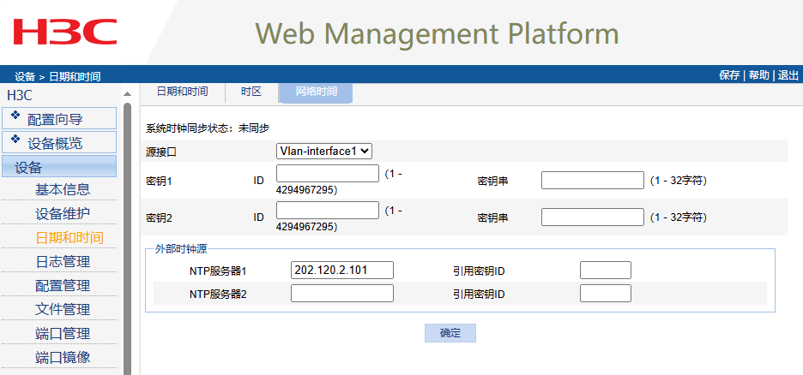Open the 帮助 link

coord(758,75)
